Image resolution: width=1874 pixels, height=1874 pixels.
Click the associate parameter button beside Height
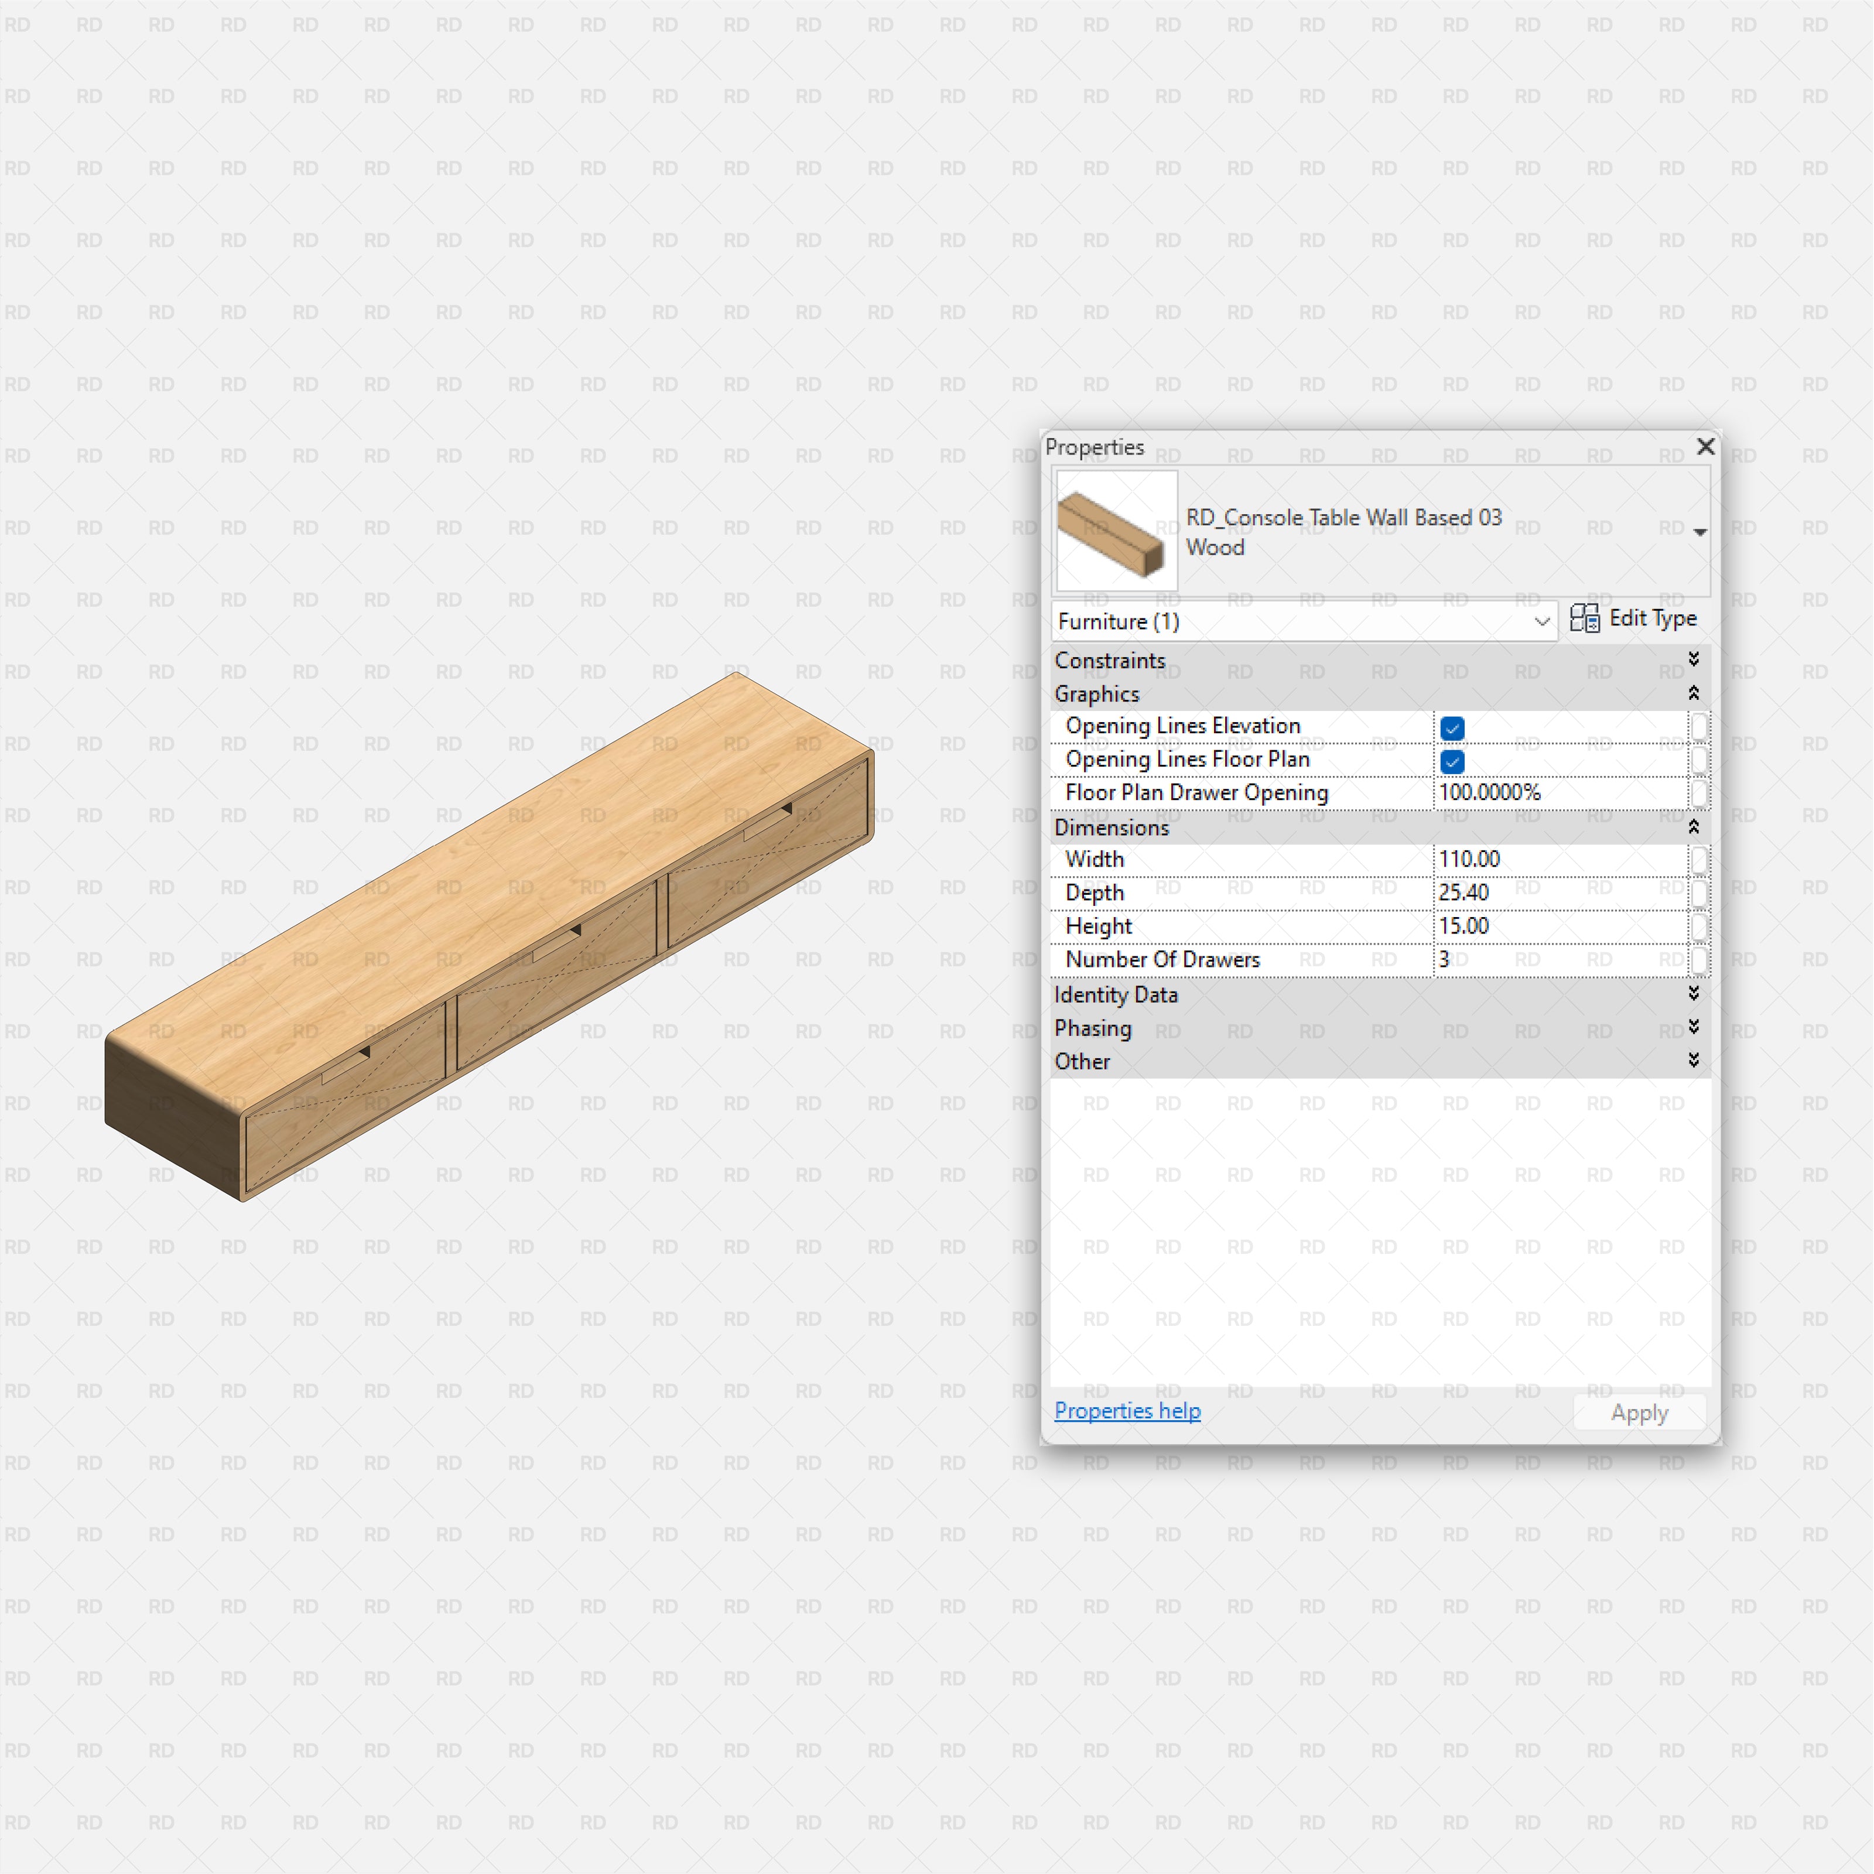(x=1699, y=926)
